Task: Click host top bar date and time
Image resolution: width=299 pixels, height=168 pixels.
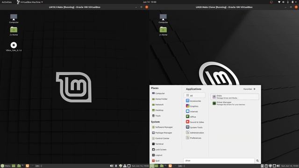Action: click(x=149, y=2)
